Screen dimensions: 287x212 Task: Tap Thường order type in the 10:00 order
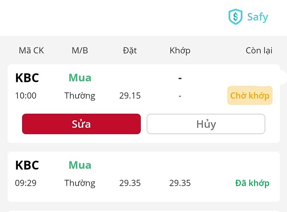(x=80, y=96)
